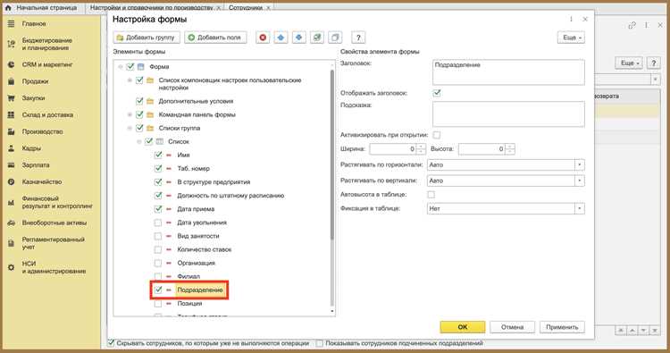Viewport: 670px width, 353px height.
Task: Click the Применить button
Action: point(562,327)
